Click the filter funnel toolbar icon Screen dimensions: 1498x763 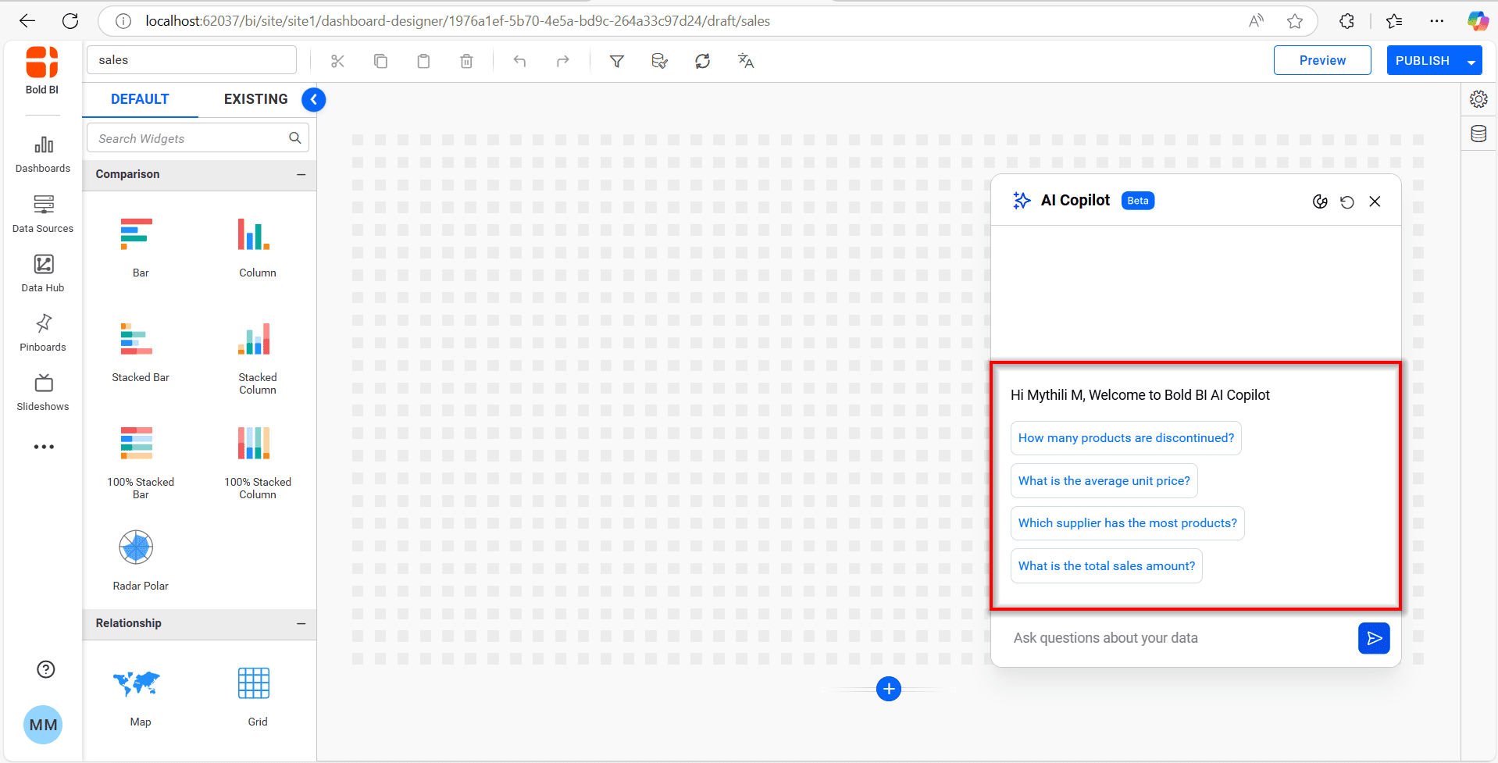pyautogui.click(x=616, y=61)
